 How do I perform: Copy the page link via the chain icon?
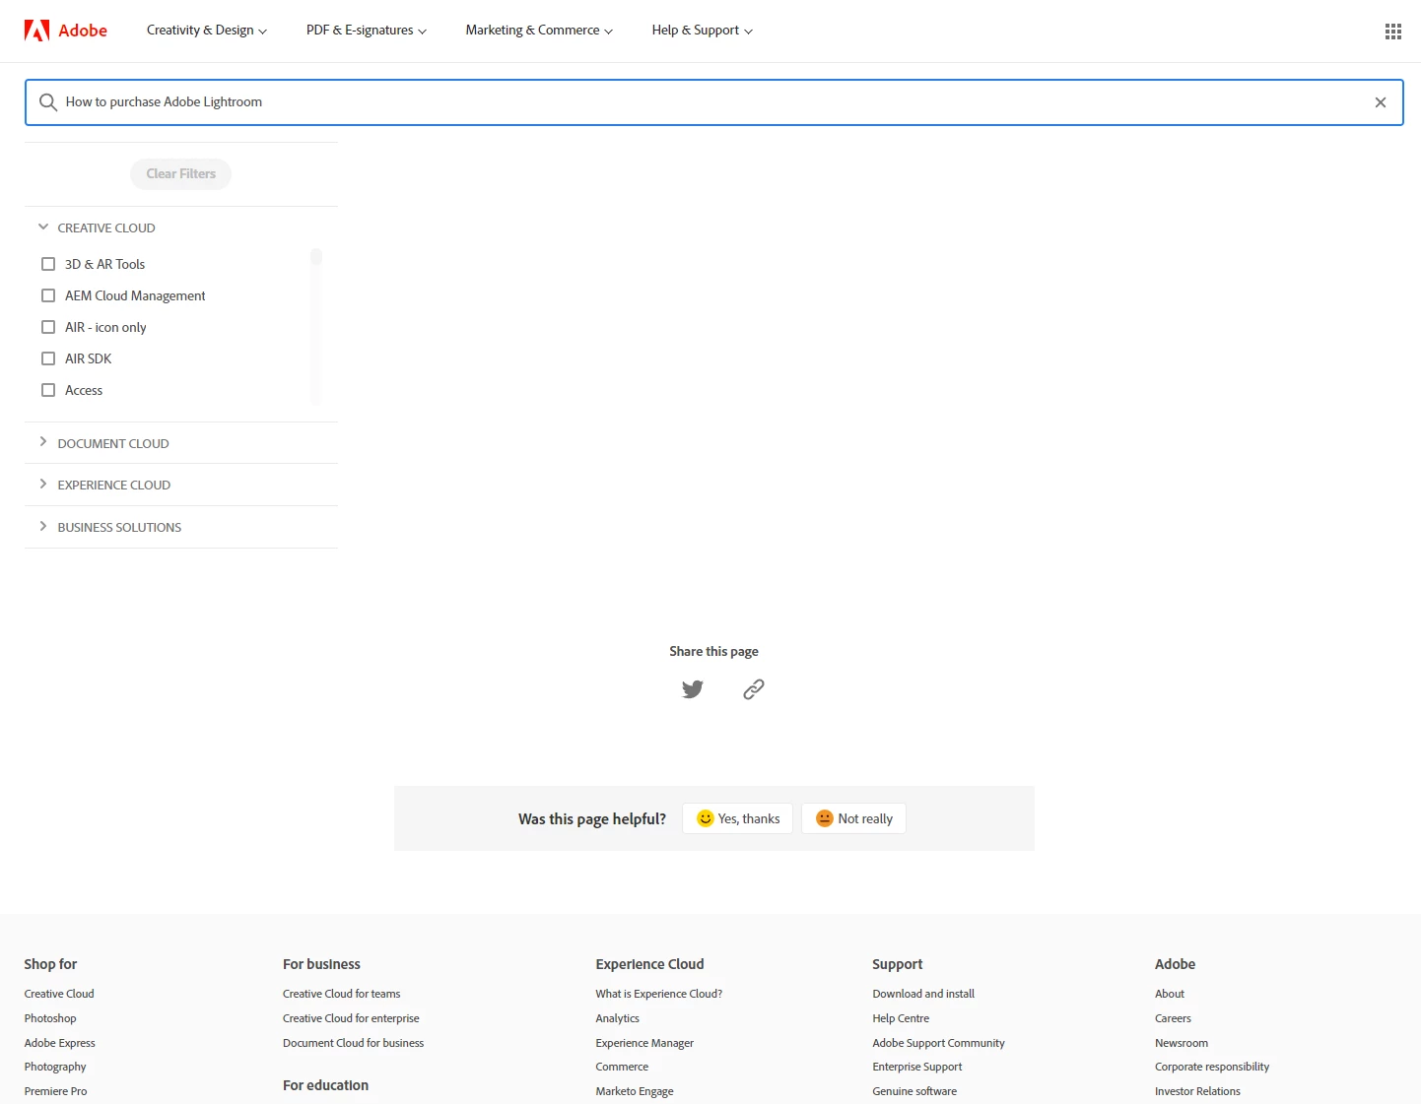tap(754, 689)
